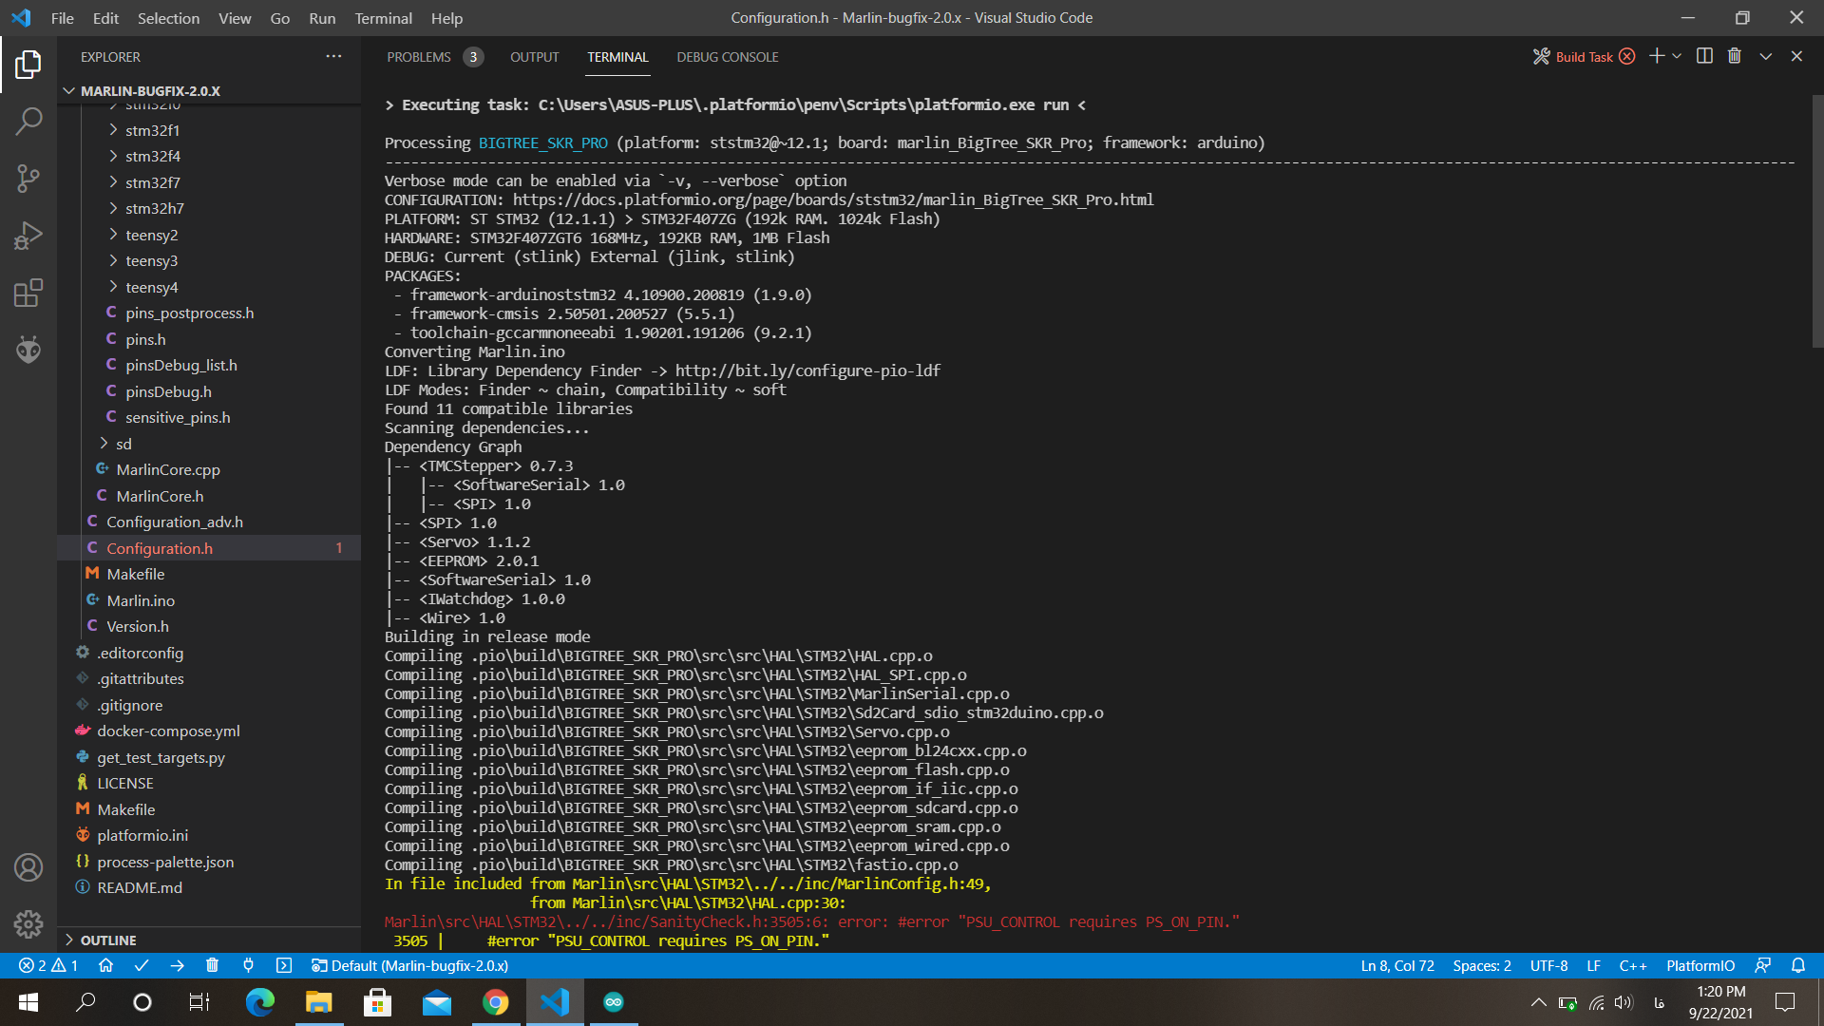Cancel the running Build Task
Image resolution: width=1824 pixels, height=1026 pixels.
click(x=1628, y=56)
